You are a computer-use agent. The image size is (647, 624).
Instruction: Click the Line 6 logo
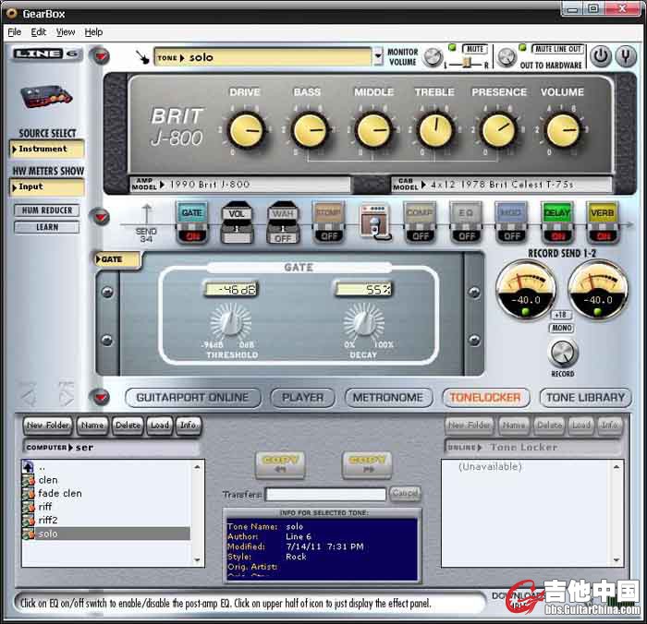click(x=46, y=54)
